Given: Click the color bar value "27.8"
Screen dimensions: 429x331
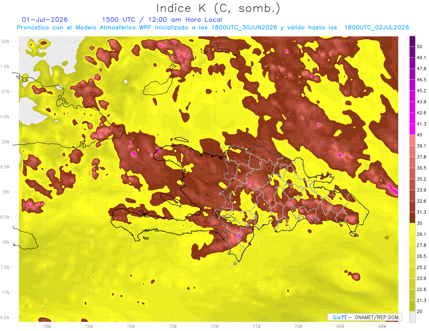Looking at the screenshot, I should pos(421,245).
